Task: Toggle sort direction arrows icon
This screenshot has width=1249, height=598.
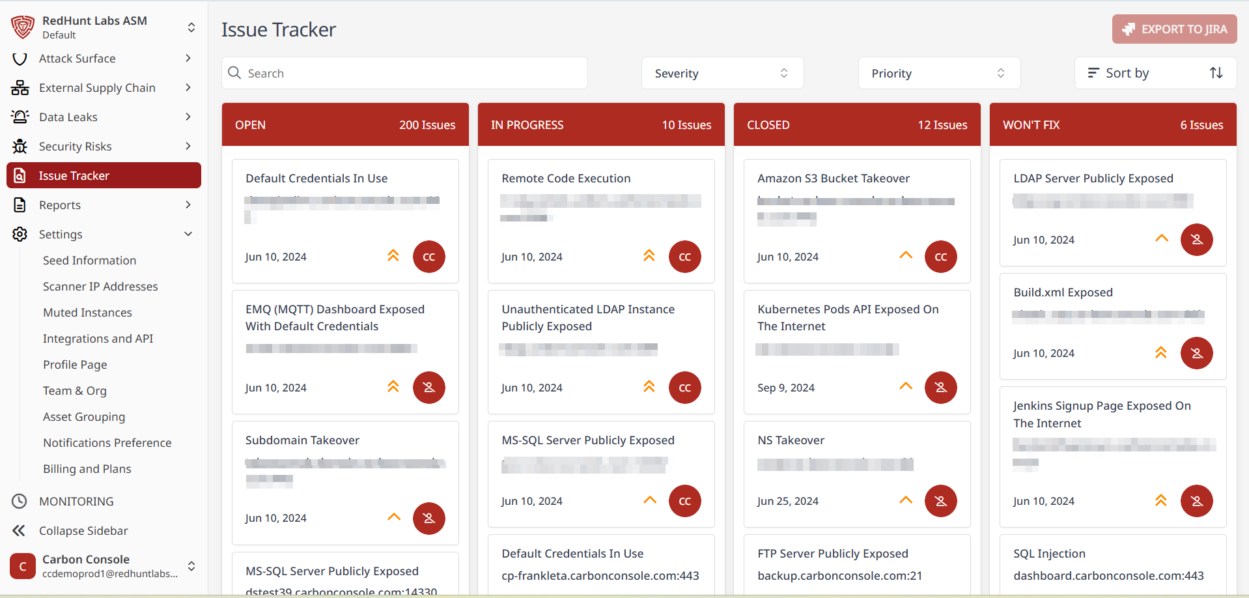Action: (x=1216, y=73)
